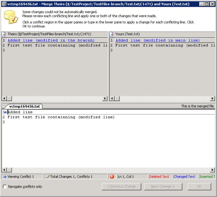Screen dimensions: 217x197
Task: Click the merge folder icon in header
Action: 11,17
